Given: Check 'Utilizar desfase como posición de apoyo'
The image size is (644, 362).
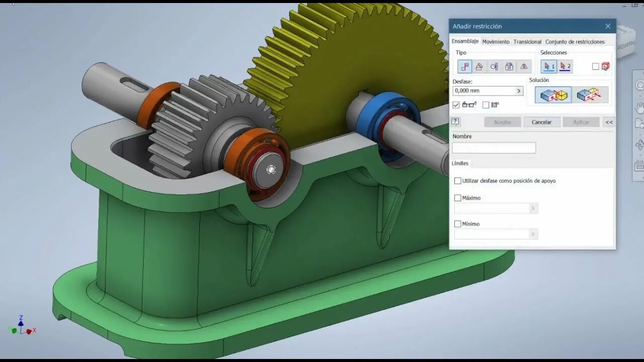Looking at the screenshot, I should [x=458, y=180].
